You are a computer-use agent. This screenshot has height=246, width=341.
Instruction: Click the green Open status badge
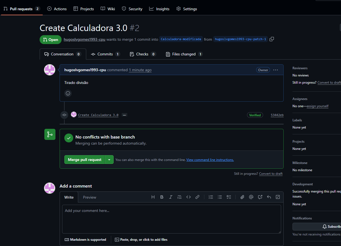51,40
